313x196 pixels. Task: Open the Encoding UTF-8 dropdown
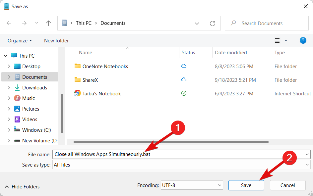tap(191, 185)
